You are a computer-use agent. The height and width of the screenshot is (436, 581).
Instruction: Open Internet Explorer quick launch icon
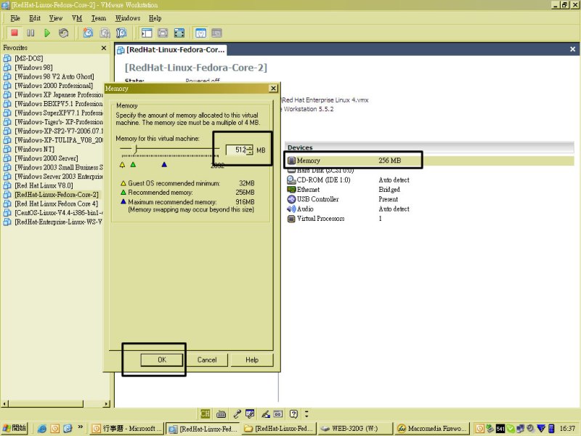(x=42, y=429)
